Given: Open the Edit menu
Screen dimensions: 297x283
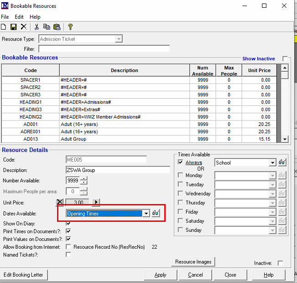Looking at the screenshot, I should coord(19,17).
